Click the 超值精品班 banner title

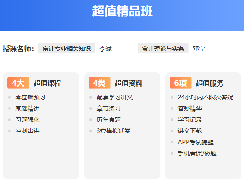[122, 11]
